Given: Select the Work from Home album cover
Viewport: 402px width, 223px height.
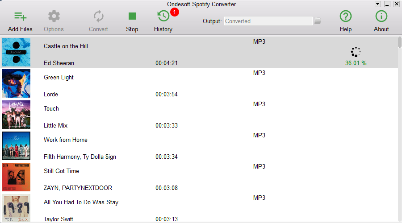Looking at the screenshot, I should pyautogui.click(x=16, y=146).
